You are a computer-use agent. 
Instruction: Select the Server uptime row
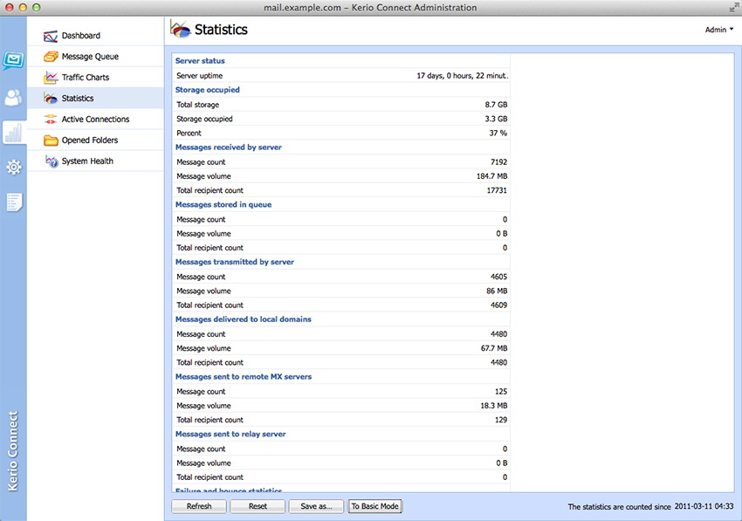pos(341,76)
